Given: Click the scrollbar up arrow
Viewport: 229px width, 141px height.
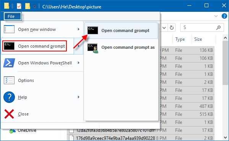Looking at the screenshot, I should click(x=225, y=38).
